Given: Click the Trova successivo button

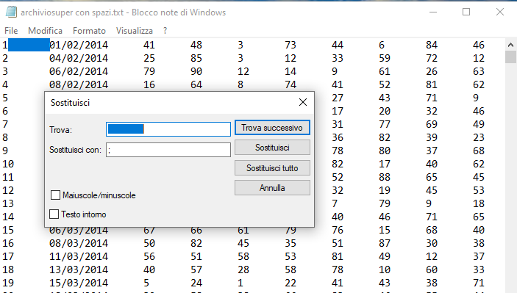Looking at the screenshot, I should tap(272, 128).
